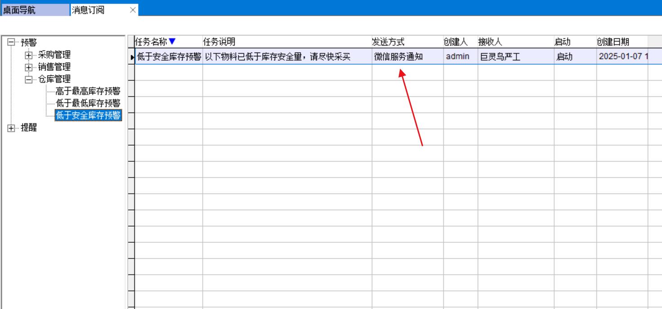Expand the 采购管理 tree node
The width and height of the screenshot is (662, 309).
[29, 55]
